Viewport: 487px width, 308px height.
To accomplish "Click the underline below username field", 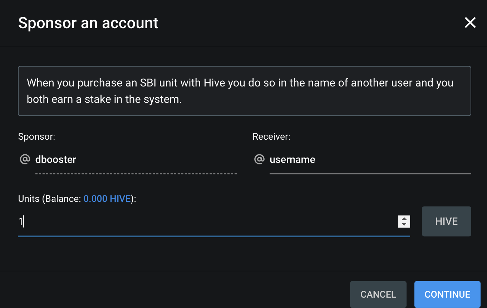I will point(370,174).
